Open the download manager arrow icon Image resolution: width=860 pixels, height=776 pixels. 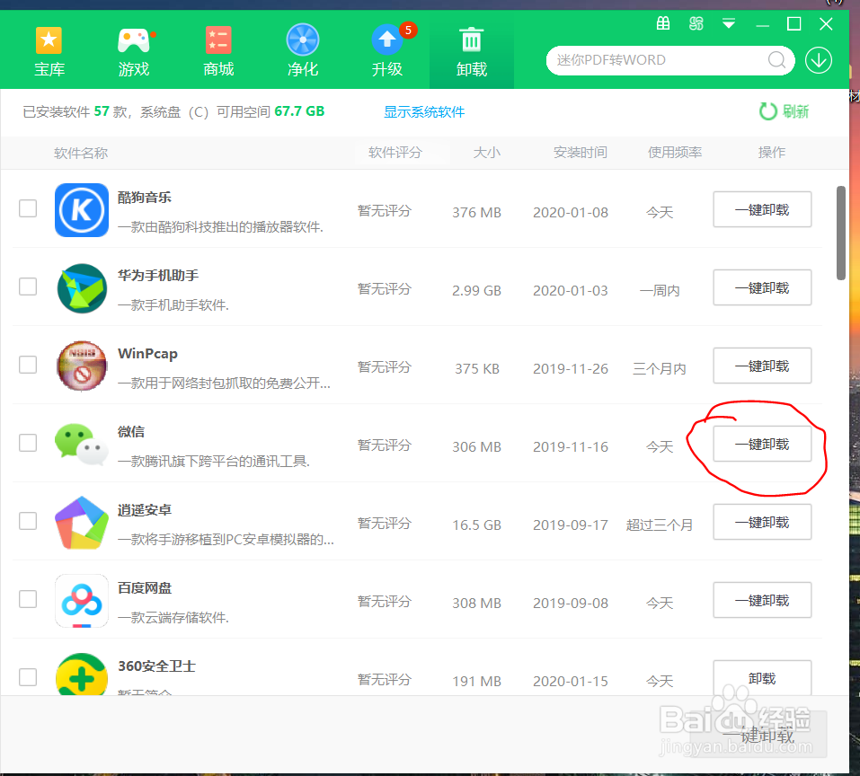819,60
